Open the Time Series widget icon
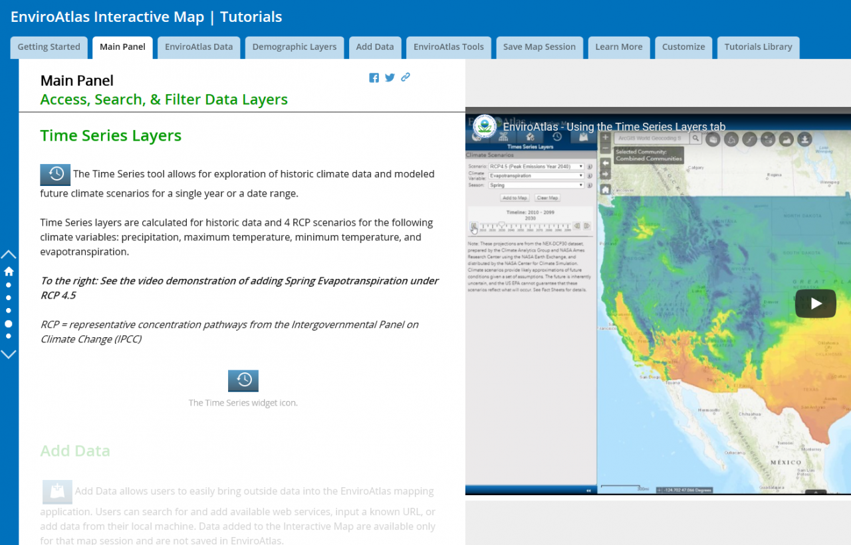Image resolution: width=851 pixels, height=545 pixels. click(x=243, y=380)
